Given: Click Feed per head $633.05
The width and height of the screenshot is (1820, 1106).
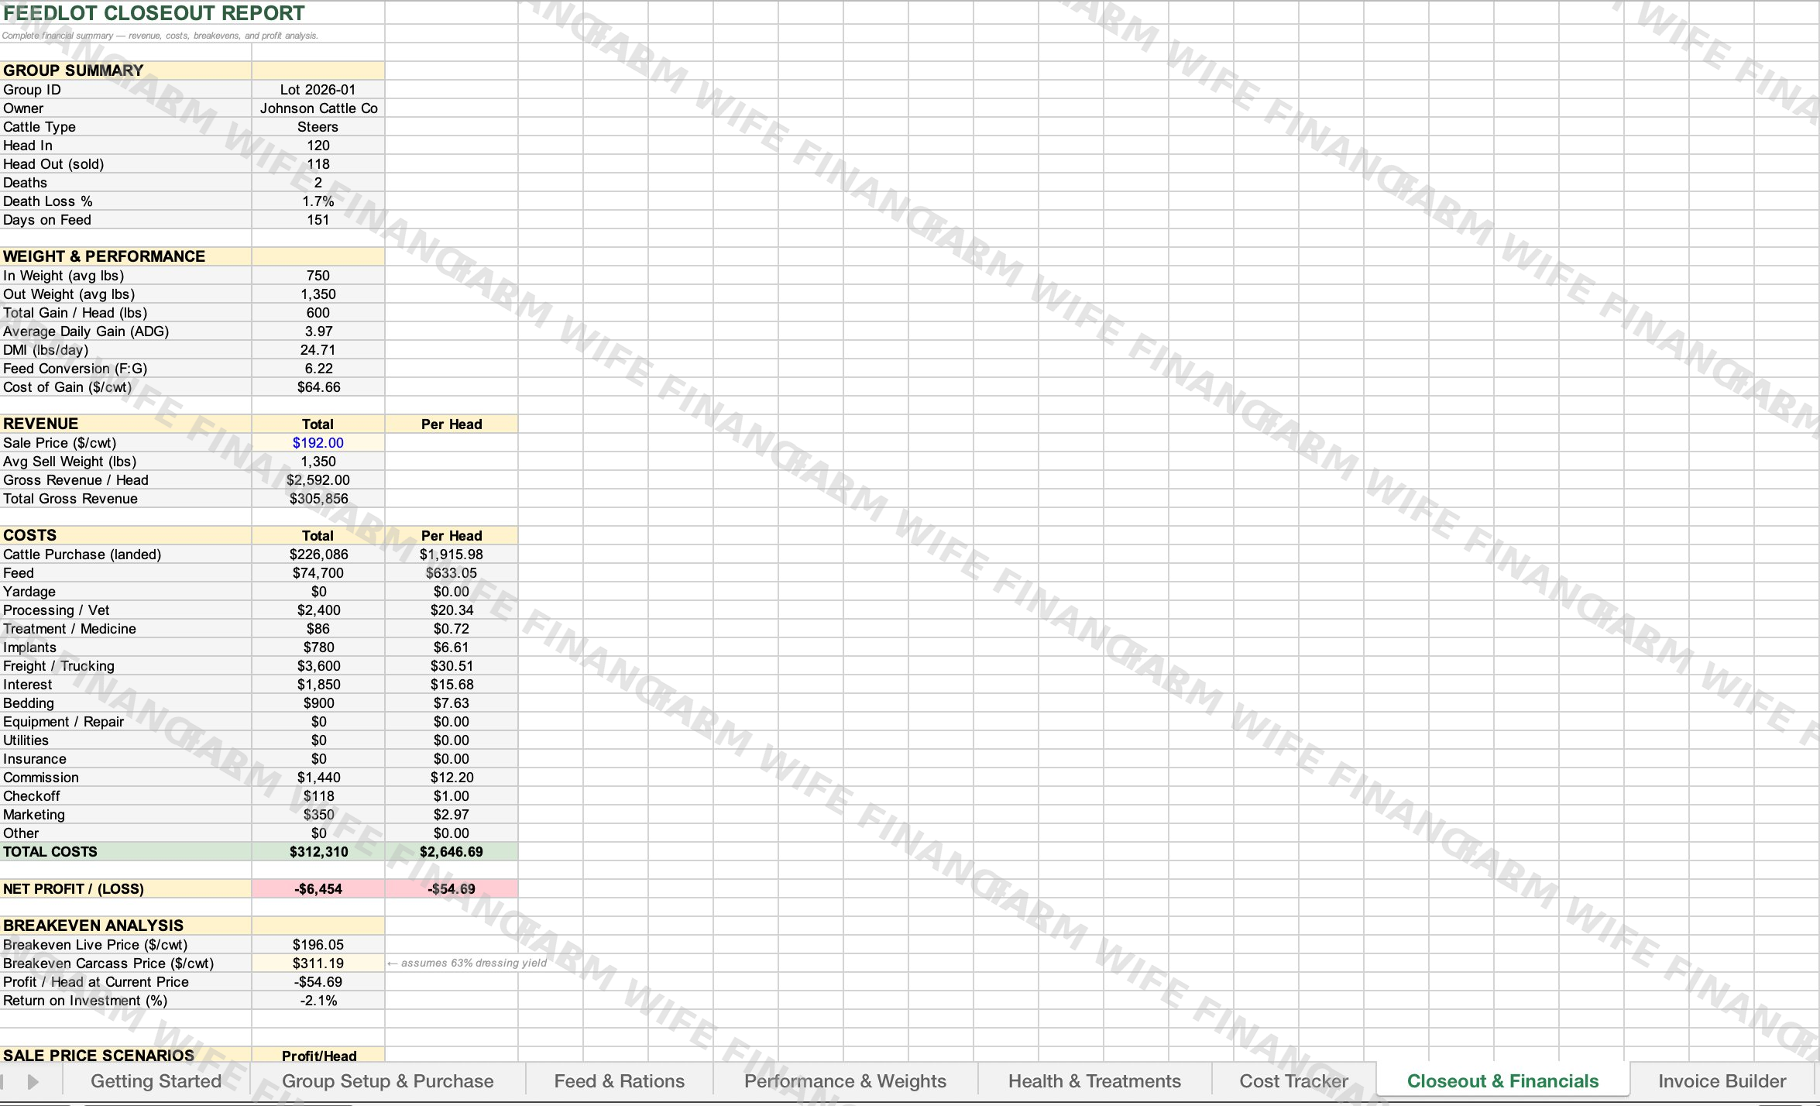Looking at the screenshot, I should click(452, 573).
